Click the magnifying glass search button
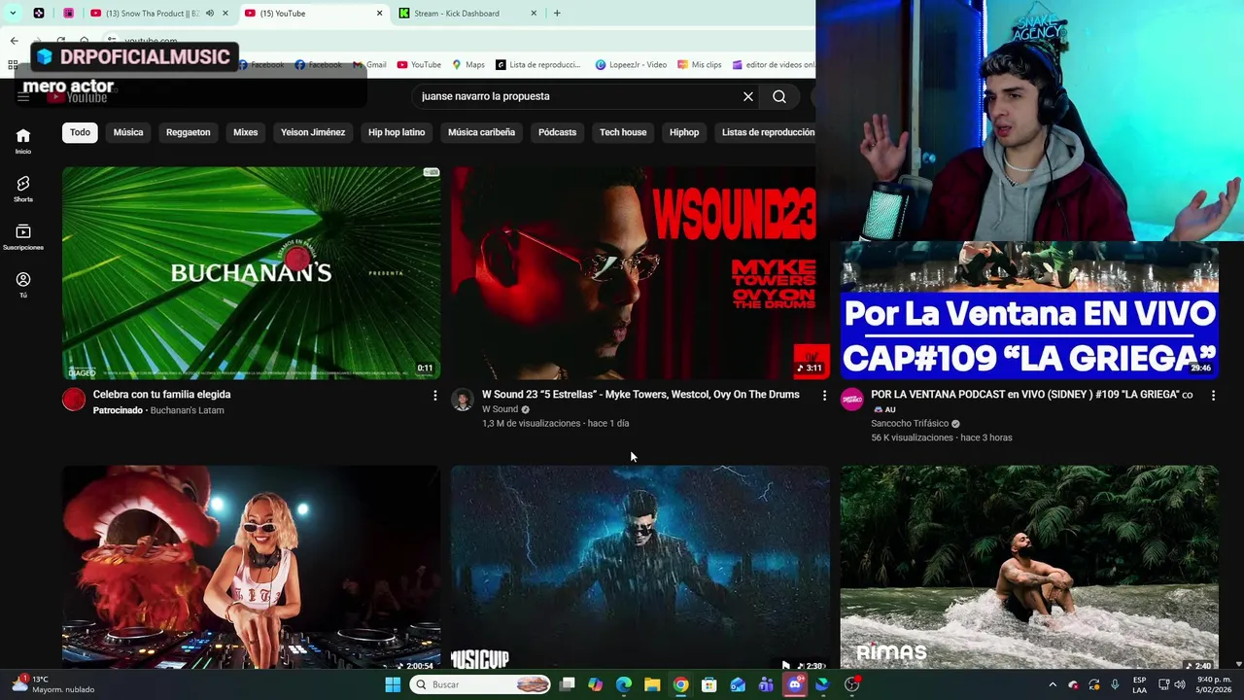This screenshot has height=700, width=1244. point(779,96)
